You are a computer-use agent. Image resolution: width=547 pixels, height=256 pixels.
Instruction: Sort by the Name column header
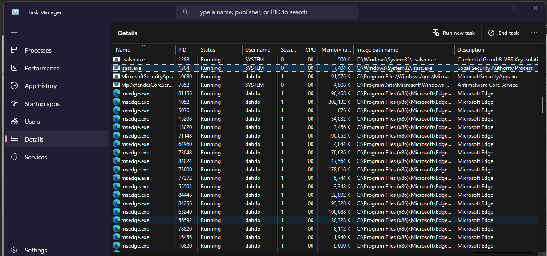tap(143, 50)
